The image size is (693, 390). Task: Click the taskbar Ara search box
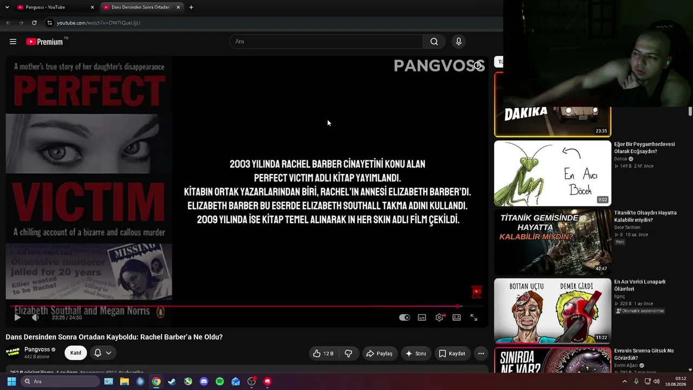click(x=61, y=381)
